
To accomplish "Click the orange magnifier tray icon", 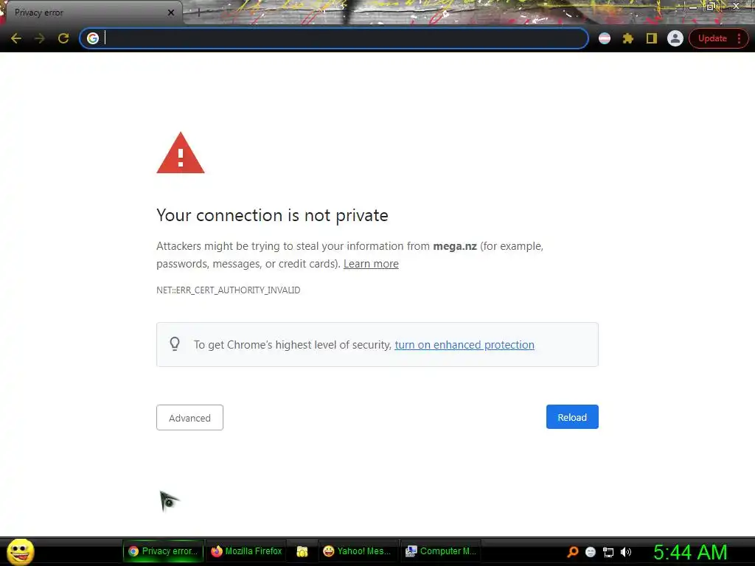I will (x=572, y=552).
